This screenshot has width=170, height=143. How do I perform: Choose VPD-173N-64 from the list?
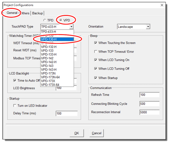pos(57,77)
